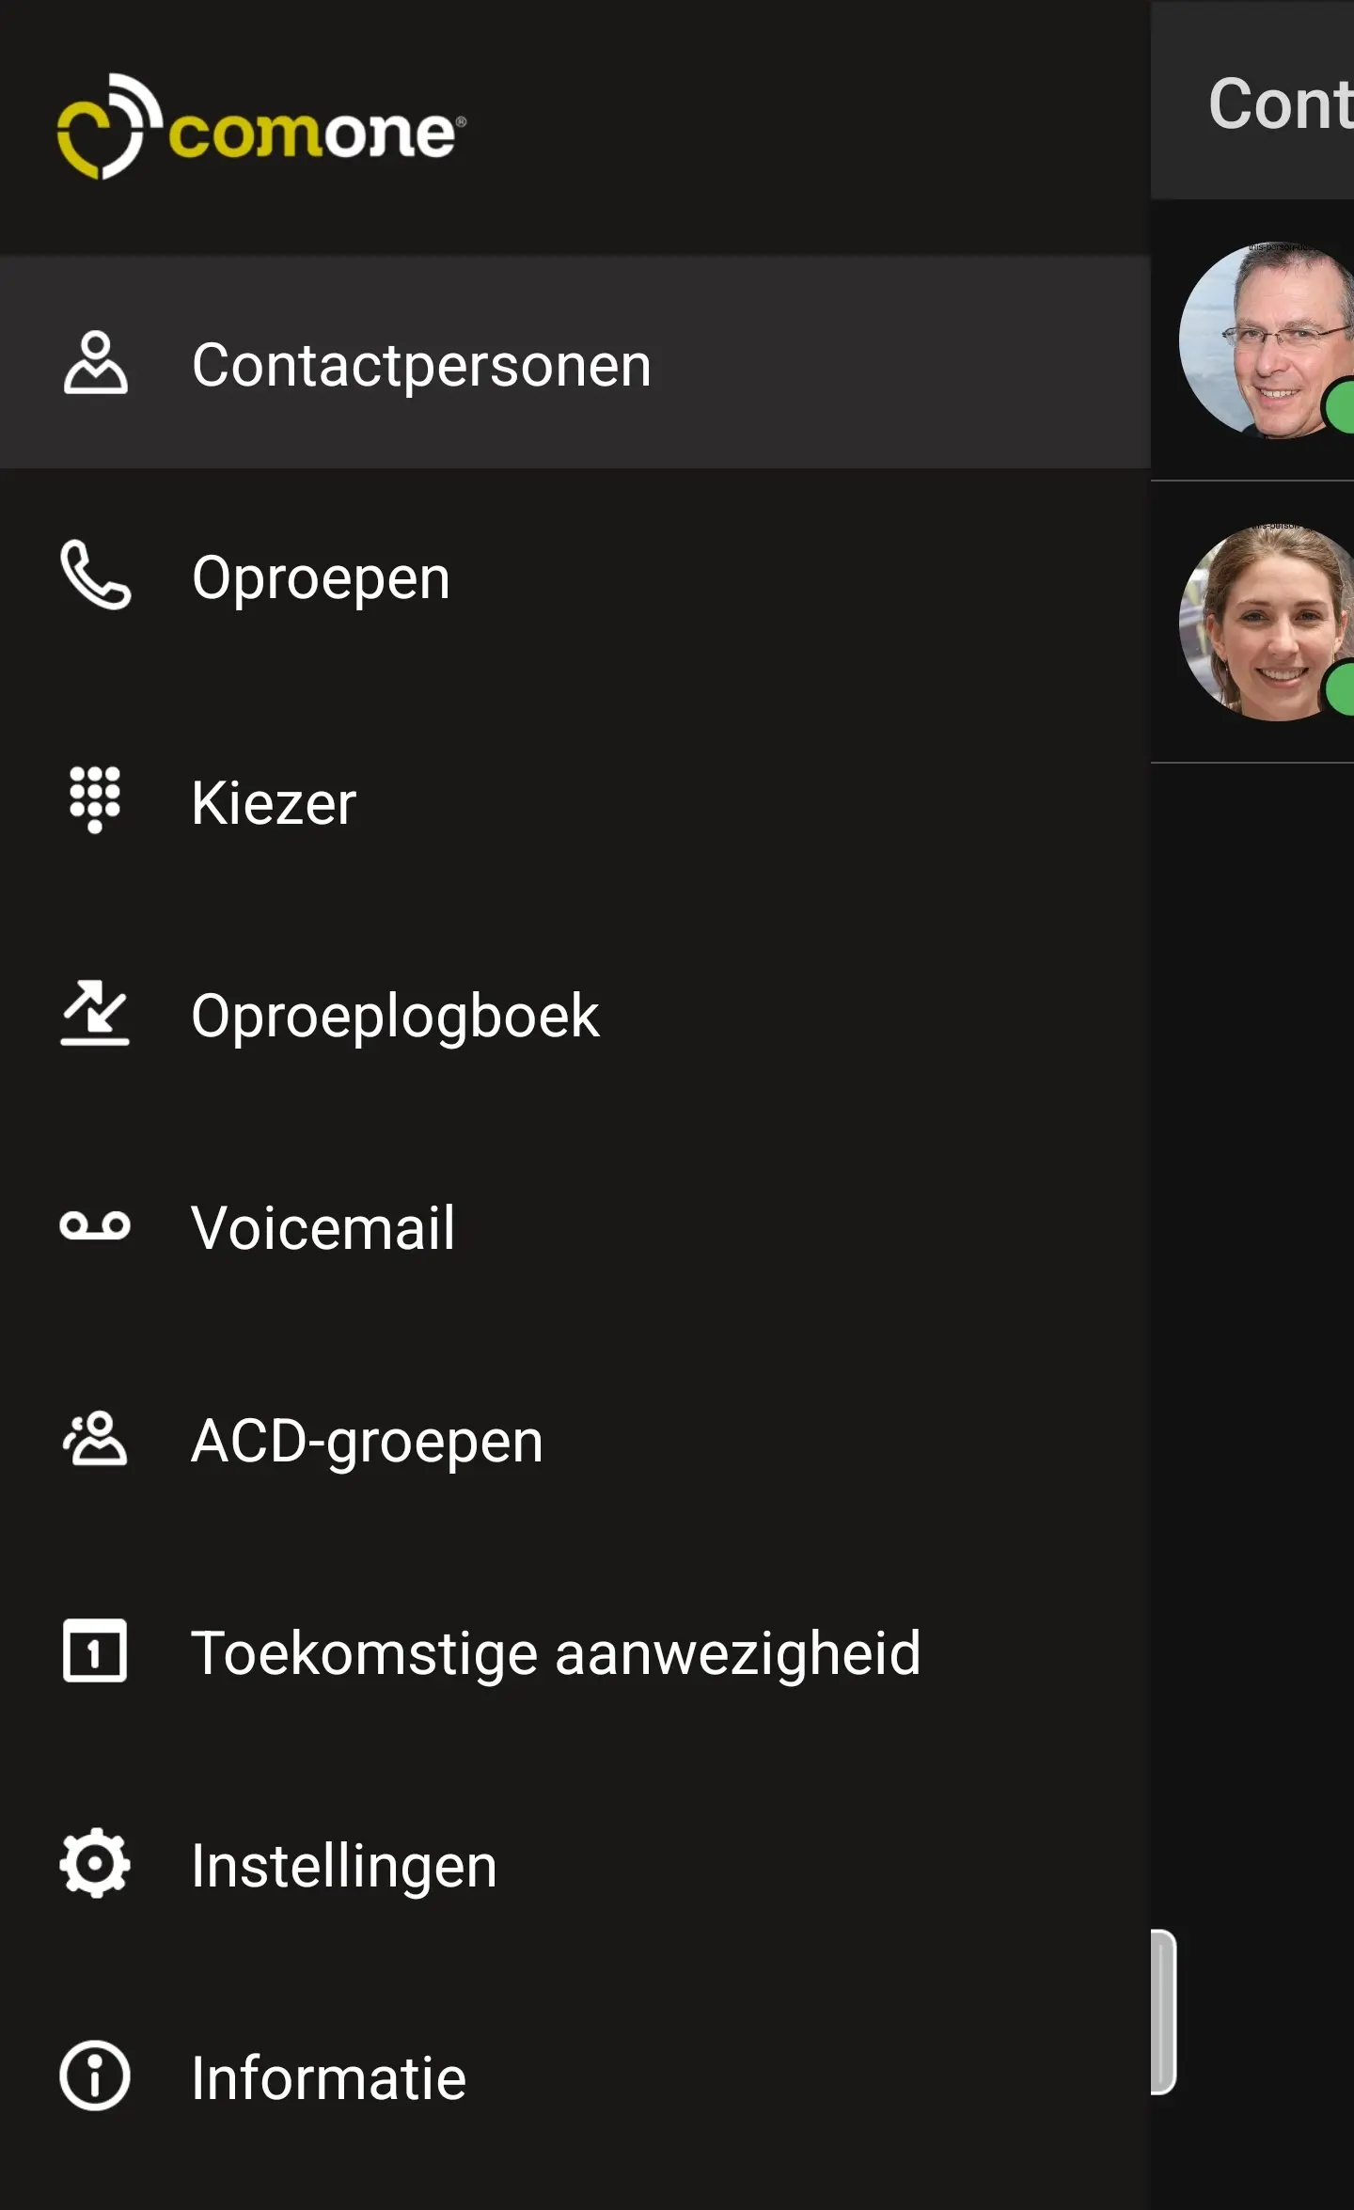The image size is (1354, 2210).
Task: Go to Oproeplogboek
Action: tap(395, 1016)
